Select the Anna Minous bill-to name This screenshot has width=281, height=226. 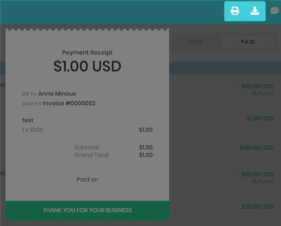coord(57,94)
